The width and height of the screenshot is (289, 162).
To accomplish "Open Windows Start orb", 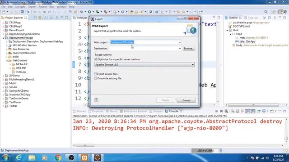I will point(5,157).
